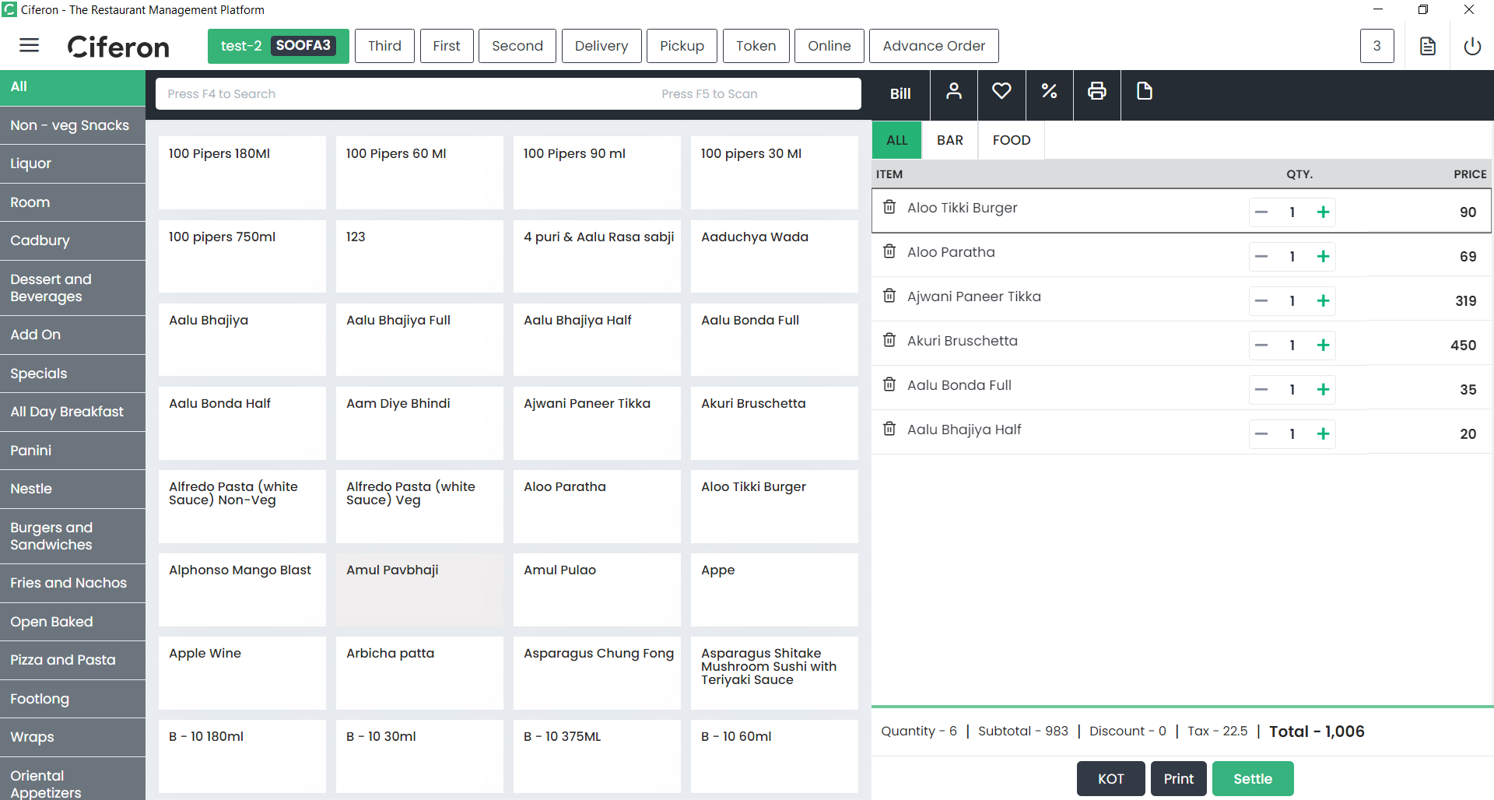The height and width of the screenshot is (800, 1494).
Task: Click the heart favorites icon
Action: pyautogui.click(x=1001, y=93)
